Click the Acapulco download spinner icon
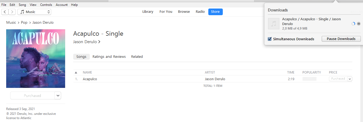This screenshot has width=363, height=122. click(353, 24)
